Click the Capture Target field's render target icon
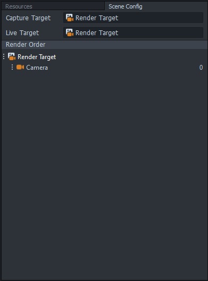 [x=70, y=18]
